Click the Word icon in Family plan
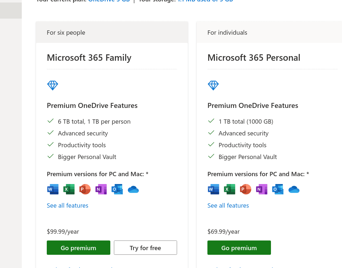The image size is (342, 268). click(x=53, y=189)
